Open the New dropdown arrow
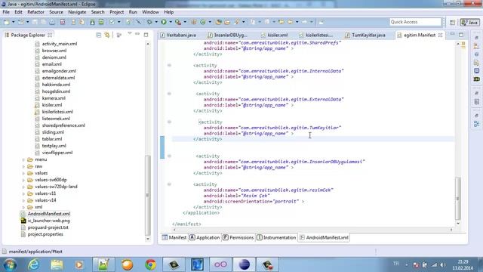Image resolution: width=483 pixels, height=272 pixels. [14, 22]
